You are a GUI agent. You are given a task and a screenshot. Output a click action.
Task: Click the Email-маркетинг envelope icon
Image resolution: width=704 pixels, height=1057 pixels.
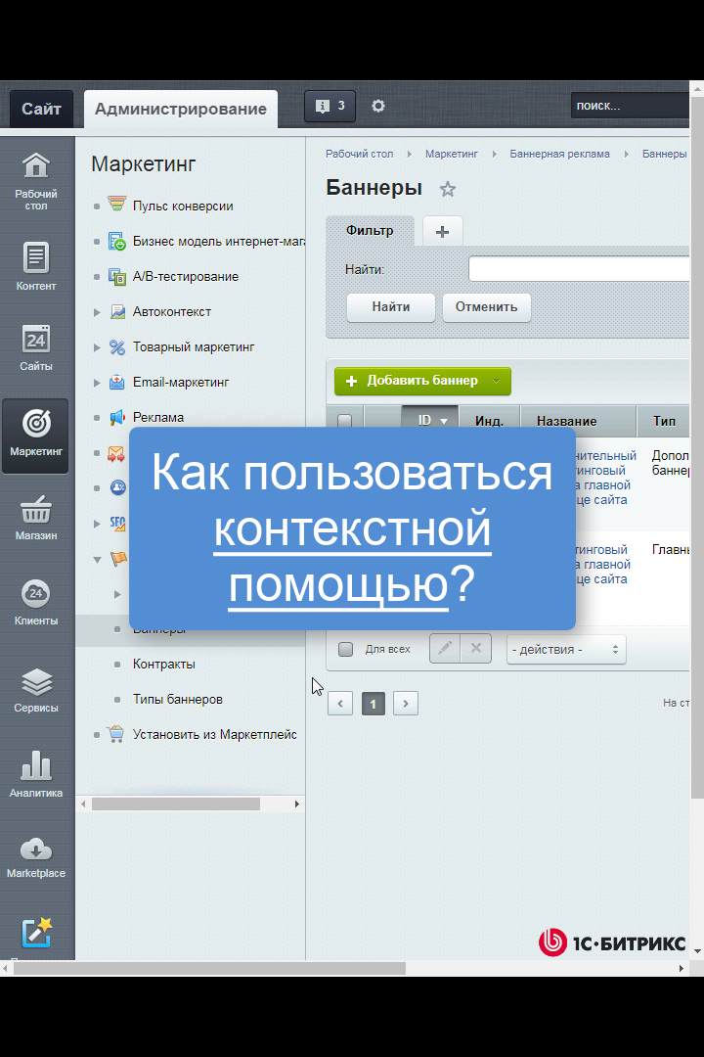pos(117,383)
